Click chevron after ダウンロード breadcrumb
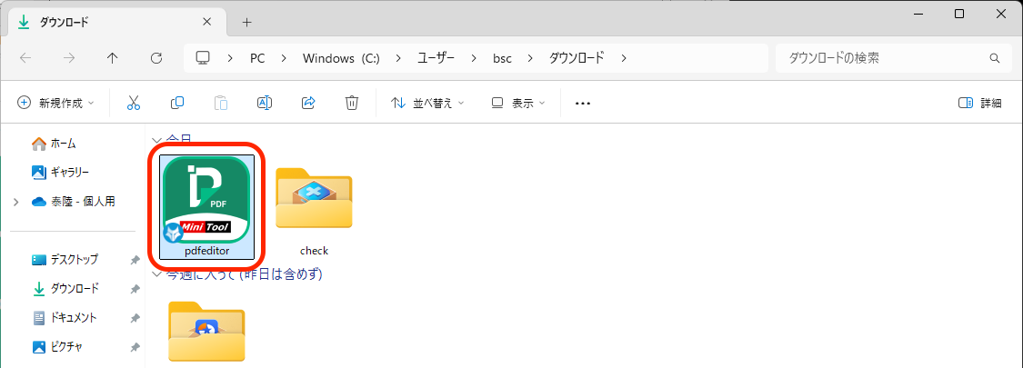1023x368 pixels. tap(624, 58)
